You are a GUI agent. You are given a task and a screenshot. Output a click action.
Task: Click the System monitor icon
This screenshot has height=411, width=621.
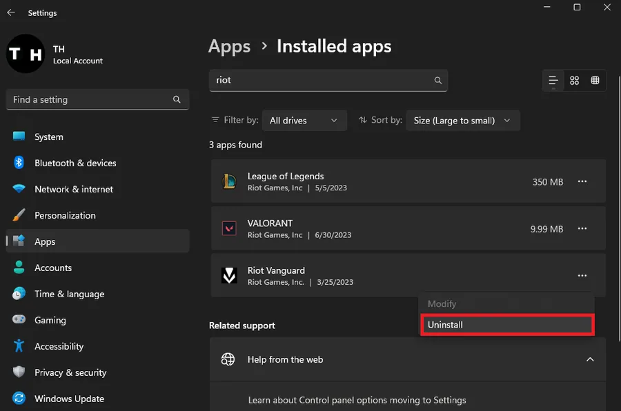click(x=19, y=137)
